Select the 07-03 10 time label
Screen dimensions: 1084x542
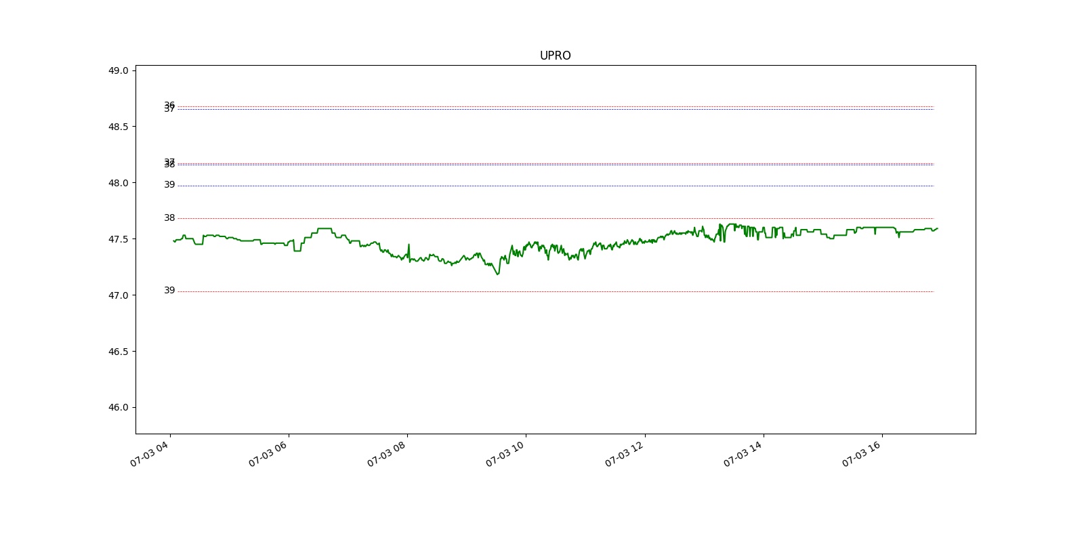(505, 453)
